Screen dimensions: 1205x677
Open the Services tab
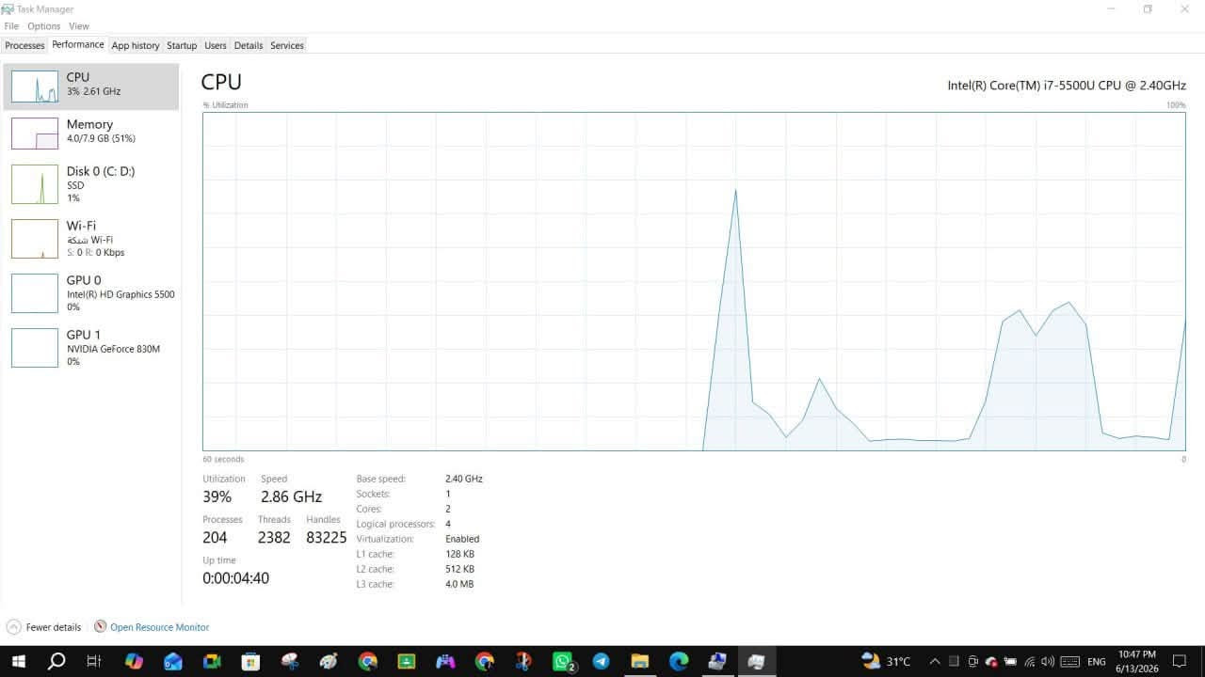(287, 45)
